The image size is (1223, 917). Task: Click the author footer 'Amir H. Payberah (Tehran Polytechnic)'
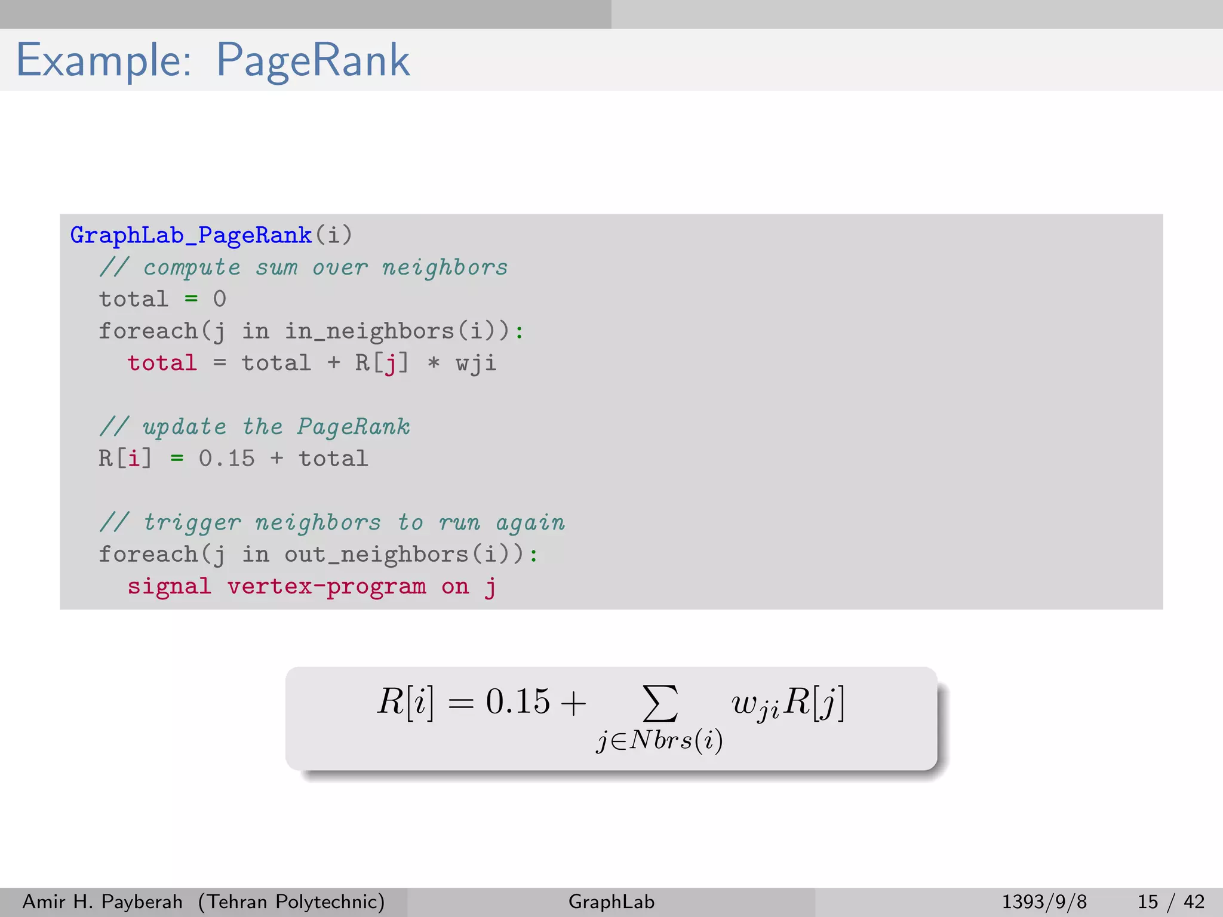tap(204, 901)
